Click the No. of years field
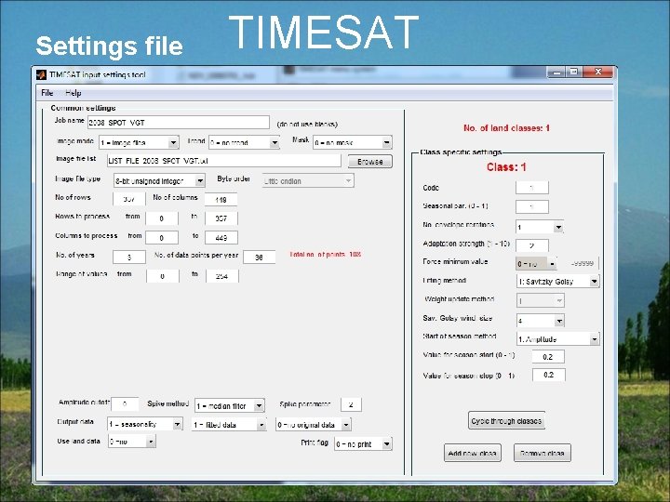The image size is (670, 502). (129, 257)
